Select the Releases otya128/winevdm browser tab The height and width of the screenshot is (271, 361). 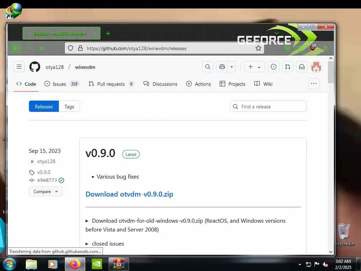click(x=61, y=34)
